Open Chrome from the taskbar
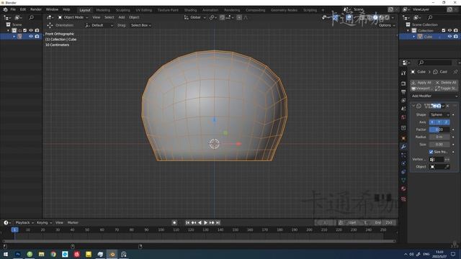The image size is (461, 259). point(53,254)
